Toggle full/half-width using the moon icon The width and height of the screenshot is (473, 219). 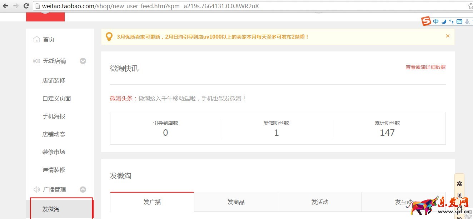pyautogui.click(x=444, y=21)
